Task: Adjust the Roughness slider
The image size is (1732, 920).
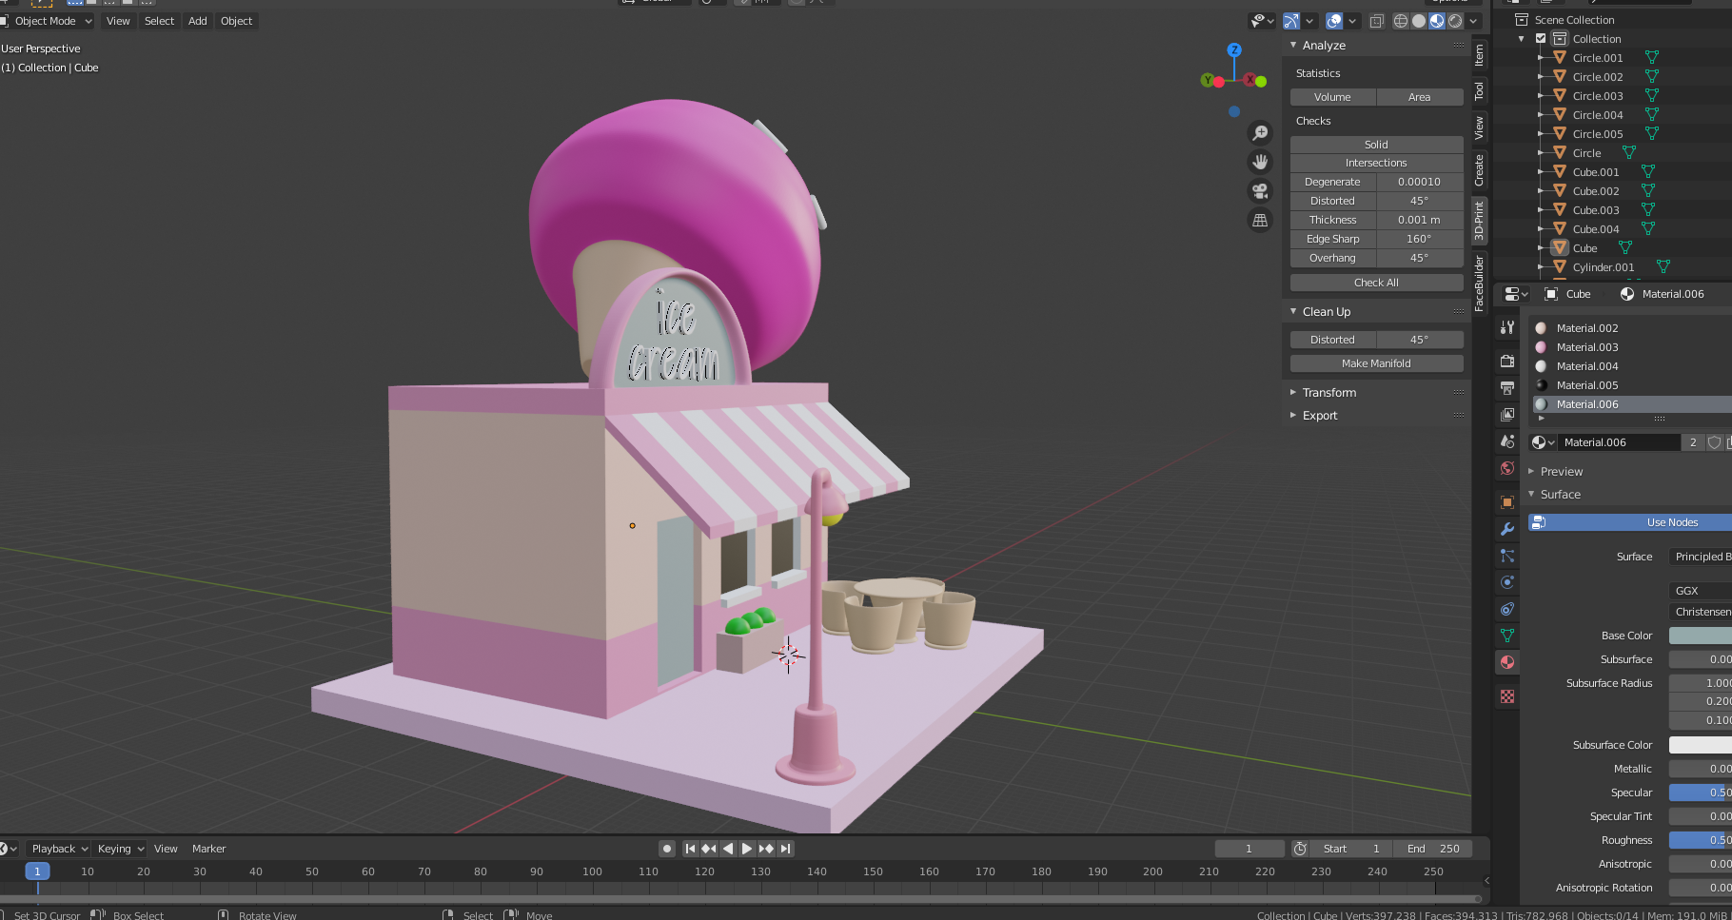Action: pyautogui.click(x=1701, y=840)
